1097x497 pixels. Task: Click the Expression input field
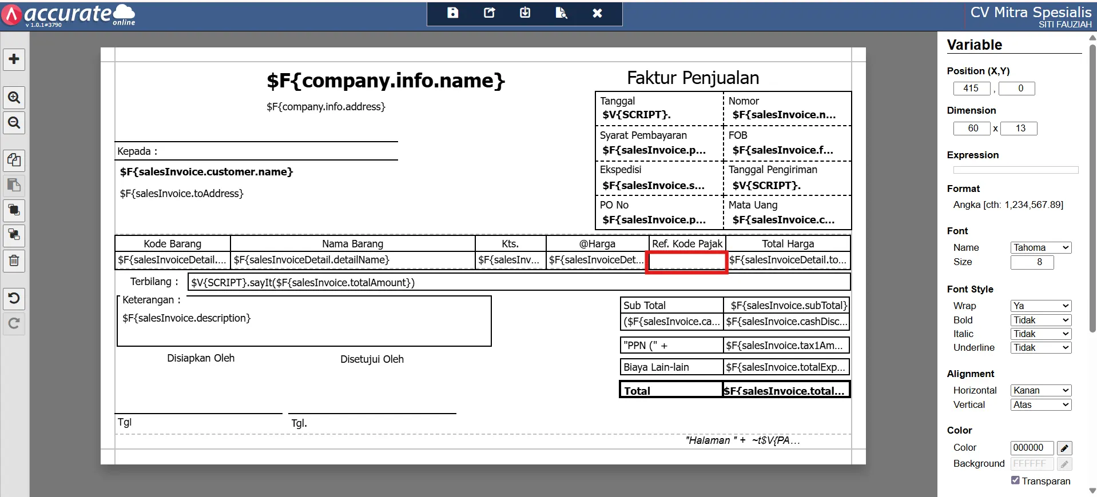[1016, 170]
